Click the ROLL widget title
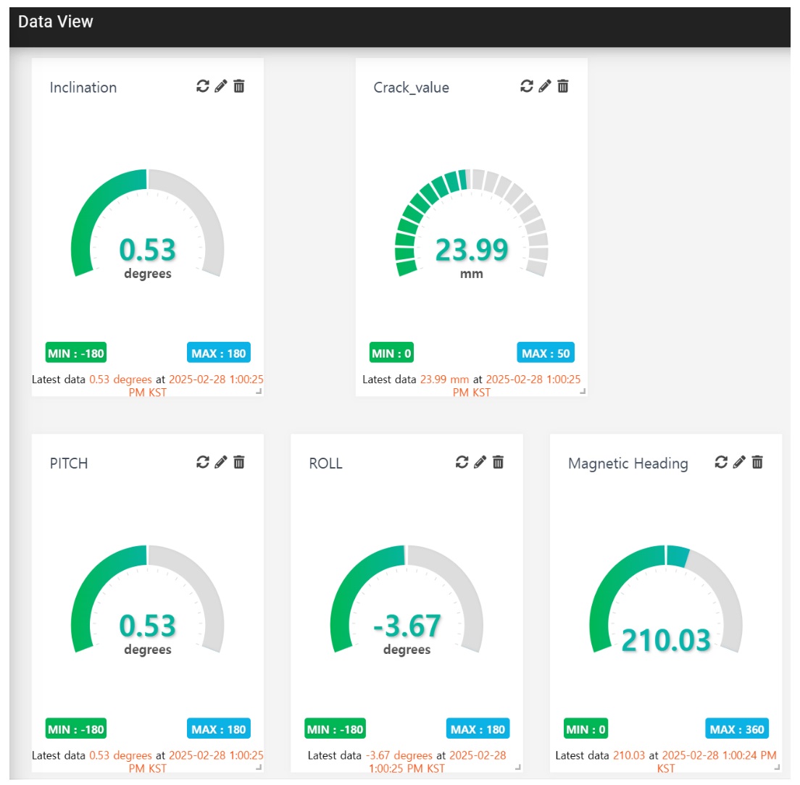The width and height of the screenshot is (800, 785). click(x=325, y=463)
